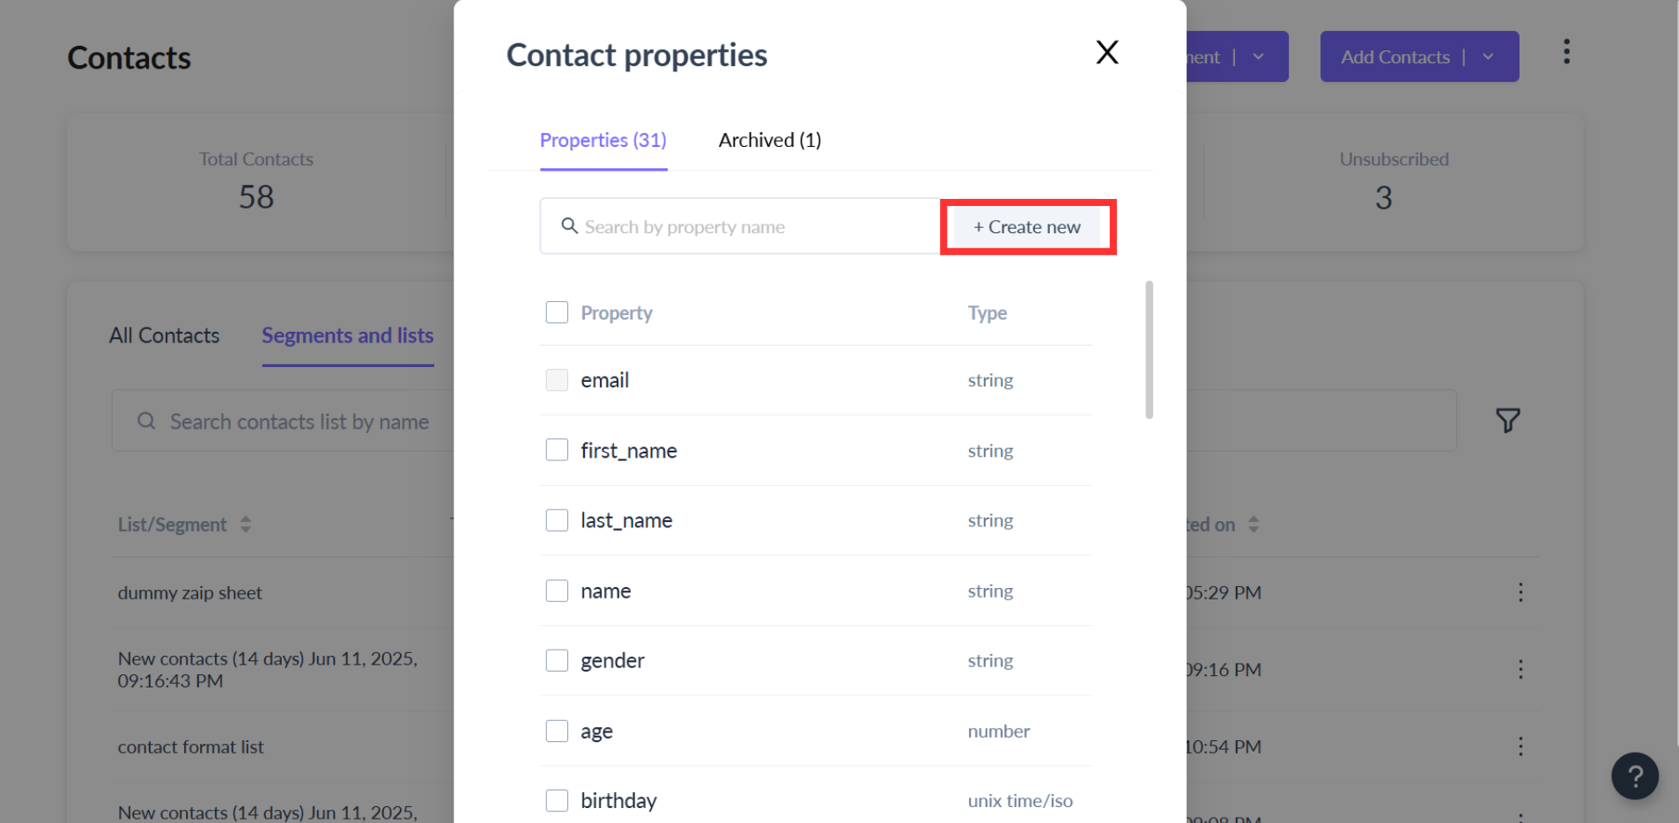The width and height of the screenshot is (1679, 823).
Task: Open the help question mark bubble
Action: [x=1634, y=775]
